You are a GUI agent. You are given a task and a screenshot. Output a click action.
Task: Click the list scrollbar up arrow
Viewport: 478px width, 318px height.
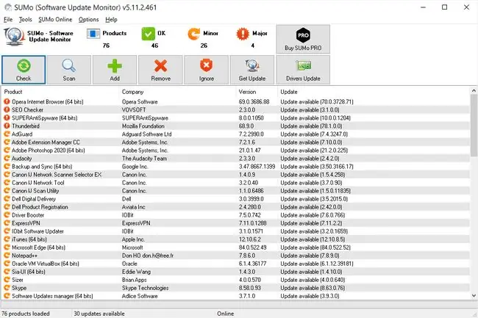tap(474, 90)
